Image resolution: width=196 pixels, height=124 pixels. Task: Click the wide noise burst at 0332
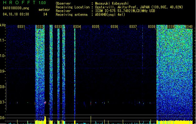[x=40, y=72]
